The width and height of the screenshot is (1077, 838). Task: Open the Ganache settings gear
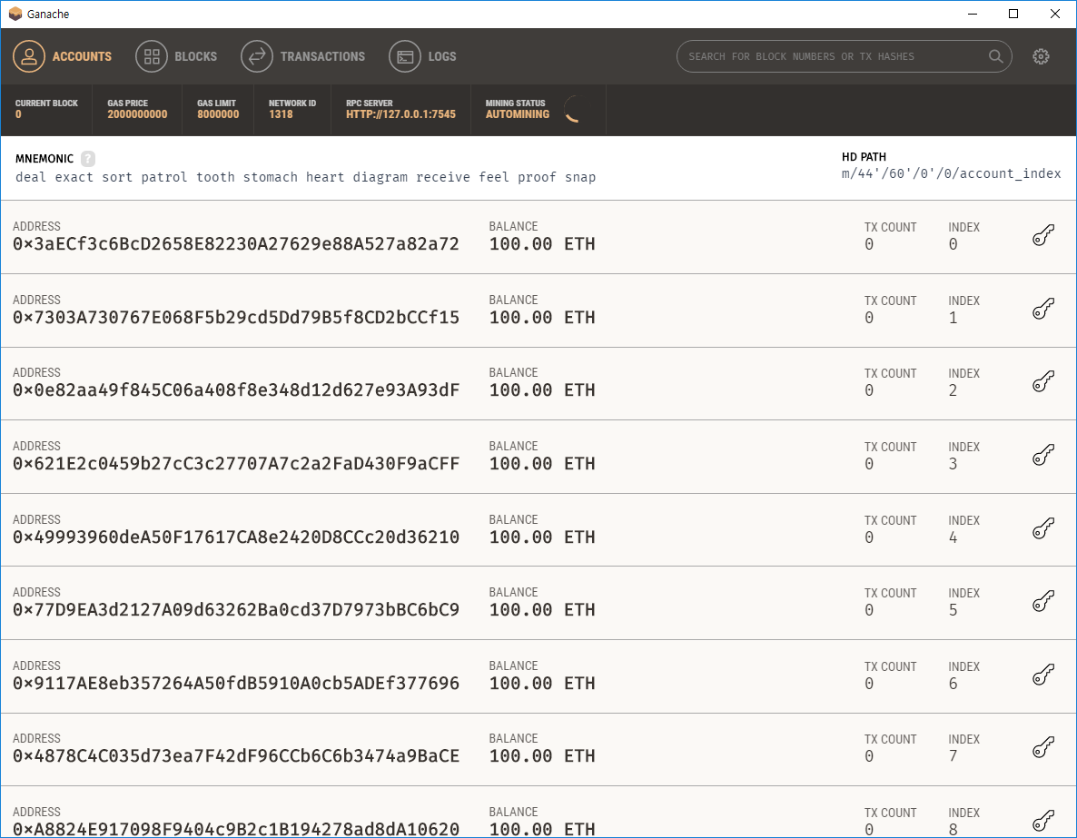pyautogui.click(x=1041, y=55)
